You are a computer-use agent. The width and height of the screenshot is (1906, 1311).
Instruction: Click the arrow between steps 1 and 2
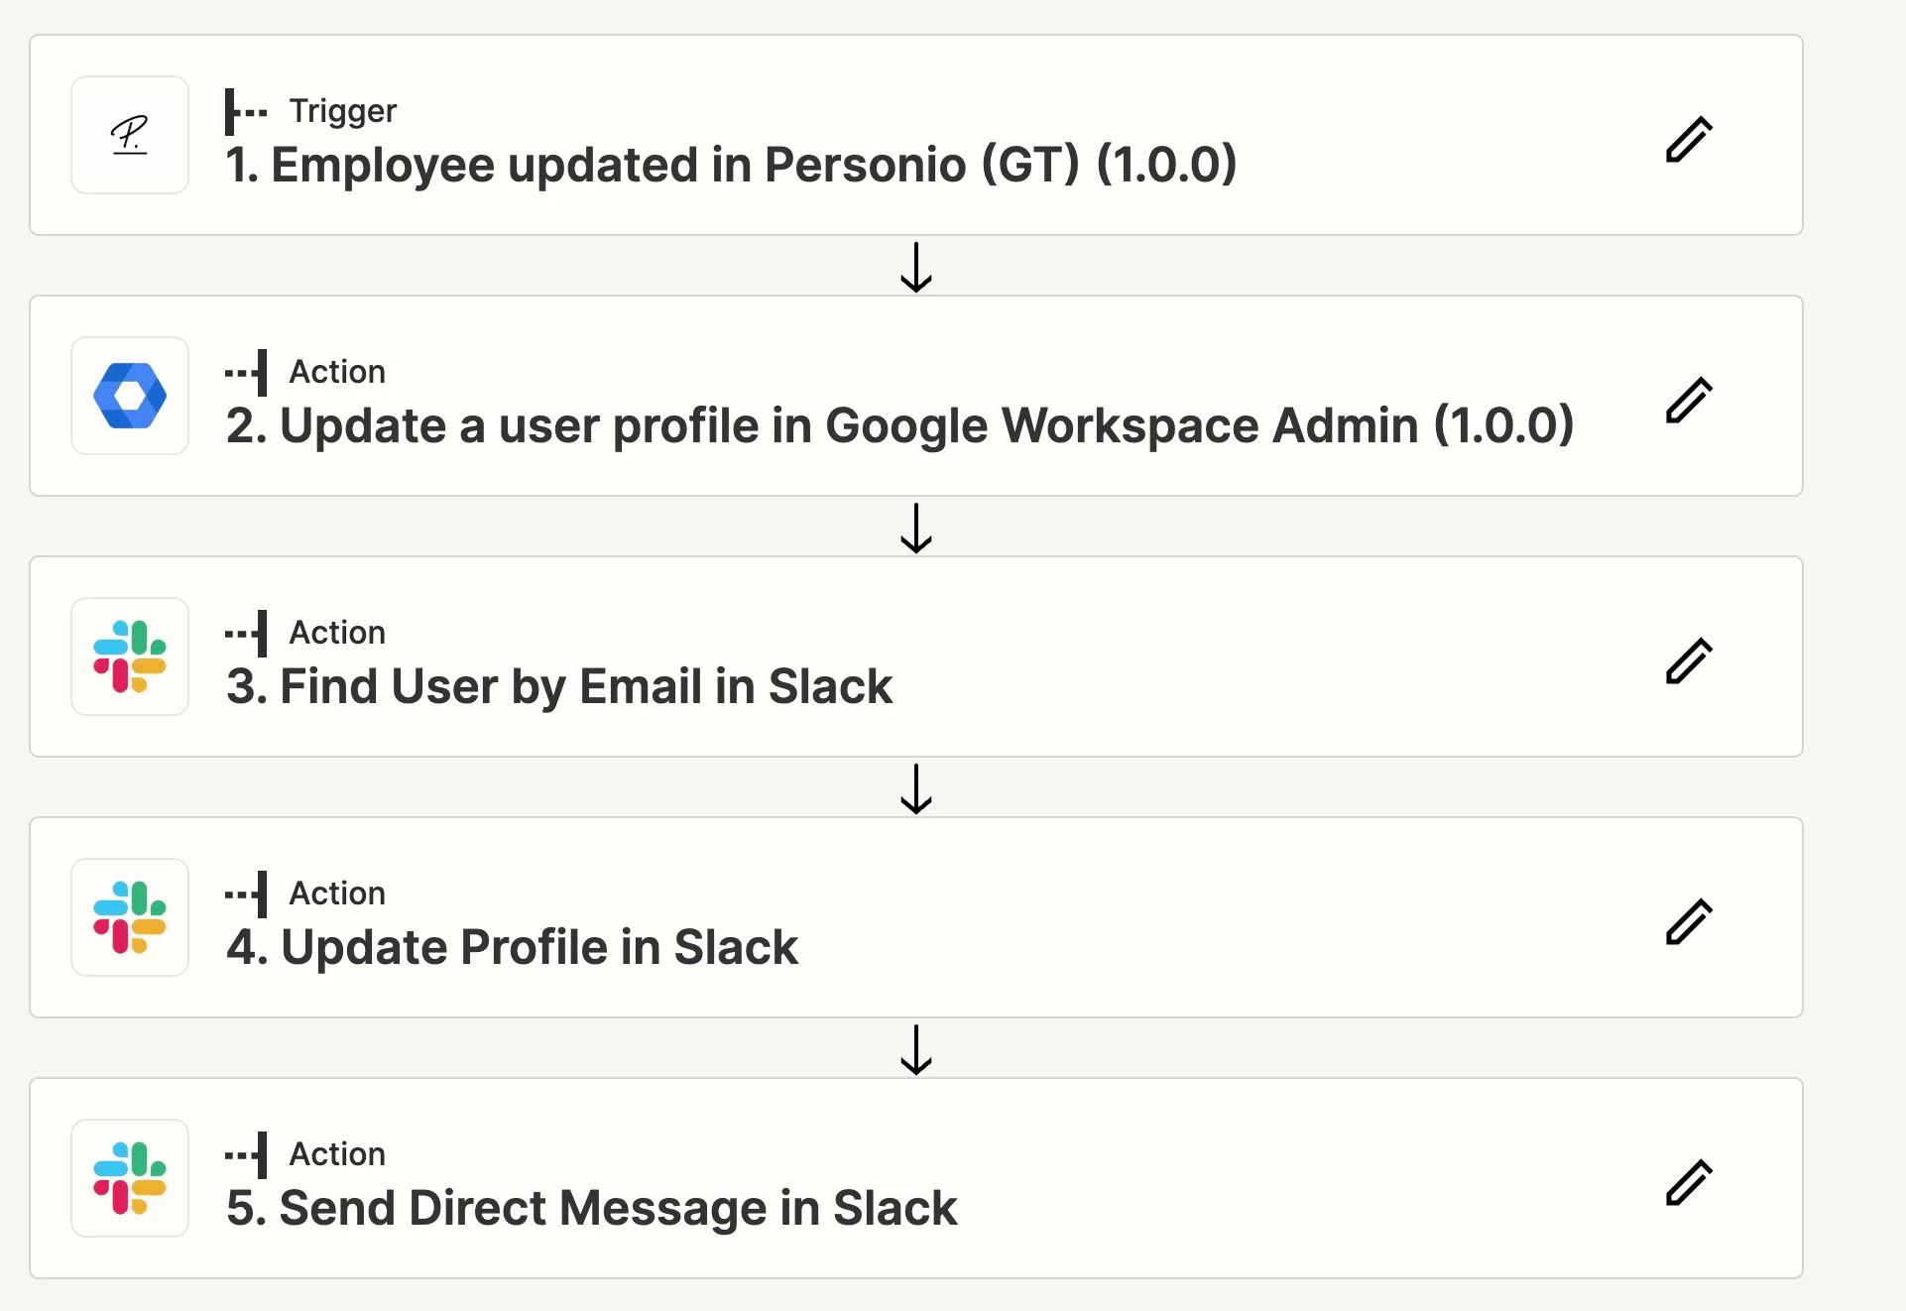click(916, 267)
